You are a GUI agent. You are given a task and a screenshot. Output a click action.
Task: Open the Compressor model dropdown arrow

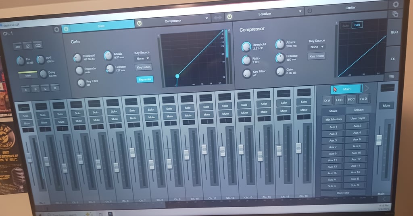tap(206, 19)
